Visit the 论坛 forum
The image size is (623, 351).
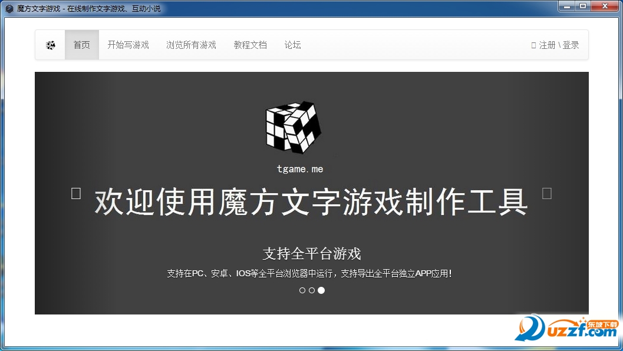coord(292,45)
